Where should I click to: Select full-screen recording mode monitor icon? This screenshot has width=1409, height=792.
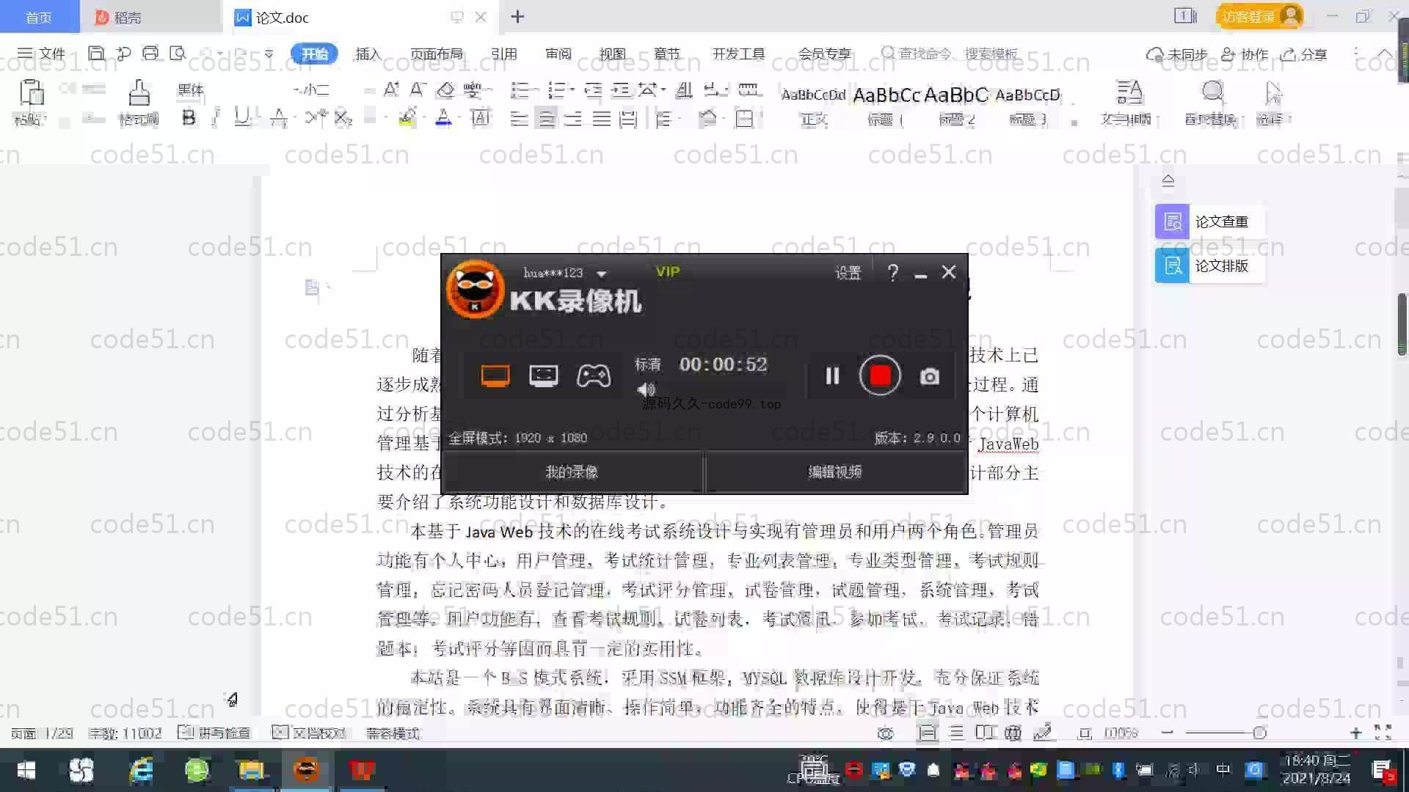(x=495, y=376)
